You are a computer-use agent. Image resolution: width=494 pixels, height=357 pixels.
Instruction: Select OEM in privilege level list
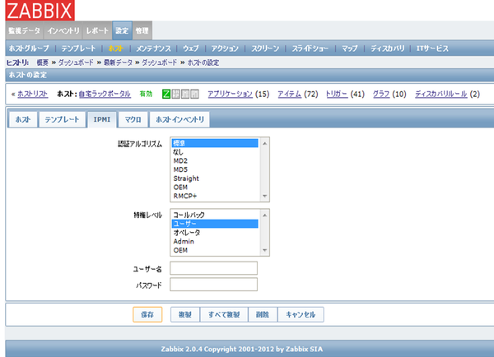click(215, 250)
